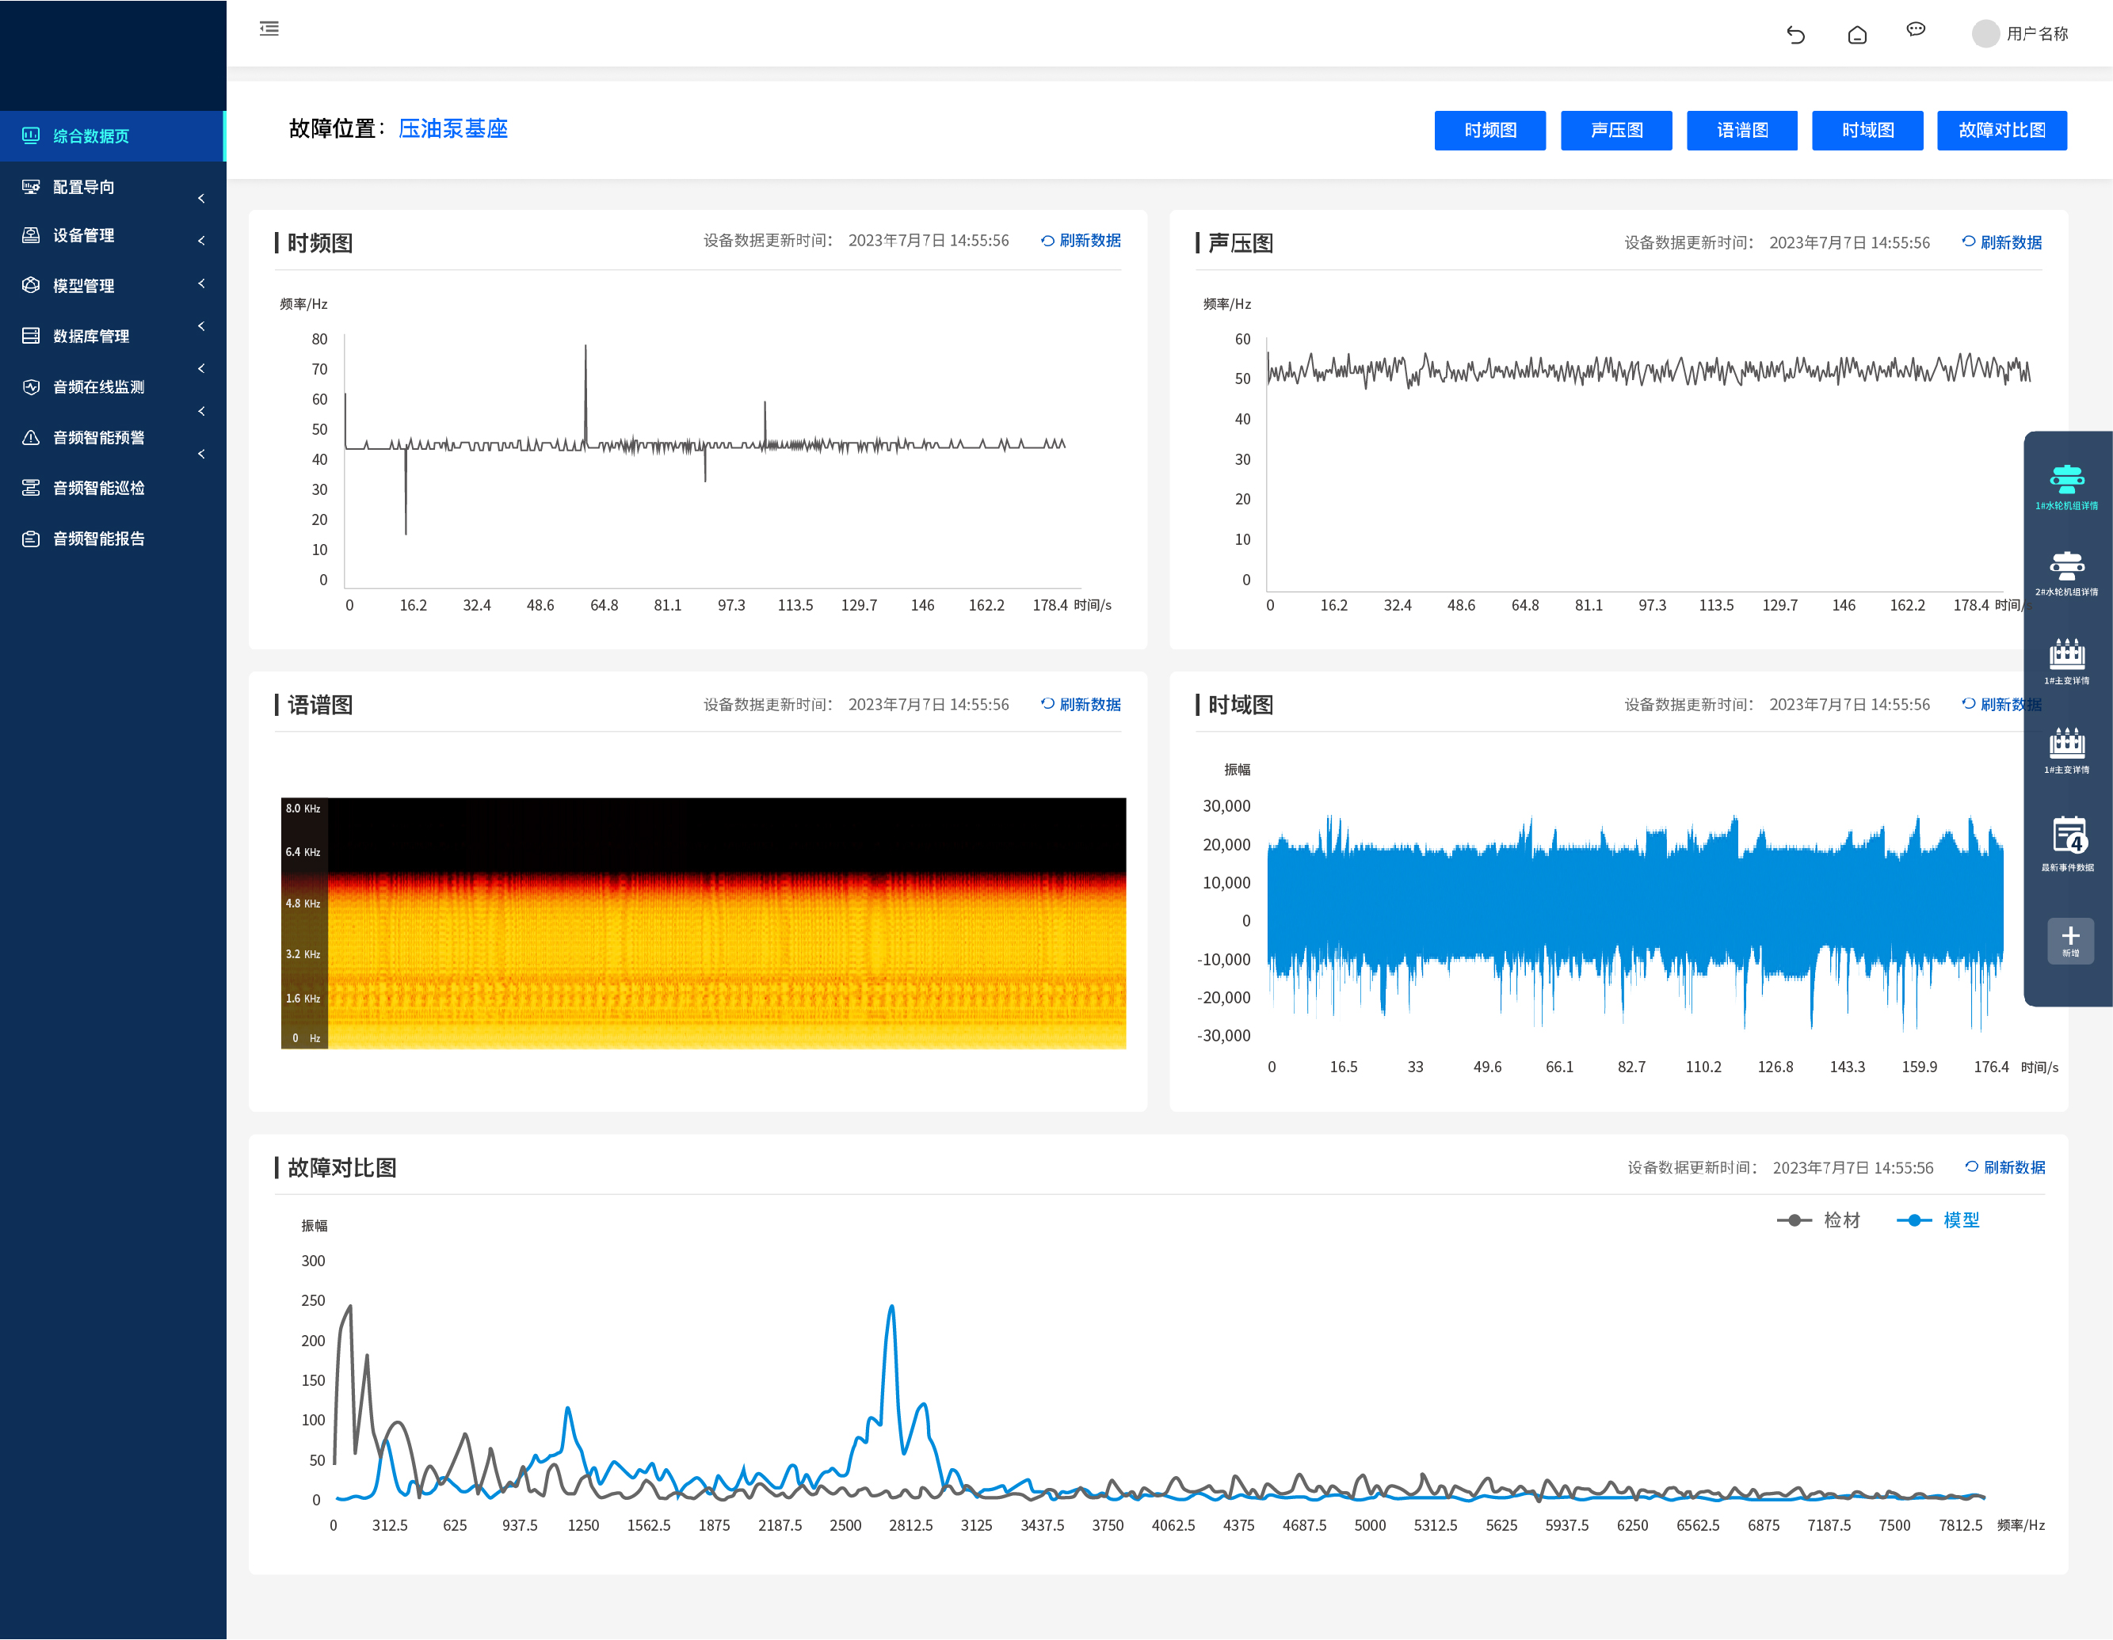Open 音频智能报告 in the sidebar
Image resolution: width=2113 pixels, height=1640 pixels.
(x=97, y=538)
